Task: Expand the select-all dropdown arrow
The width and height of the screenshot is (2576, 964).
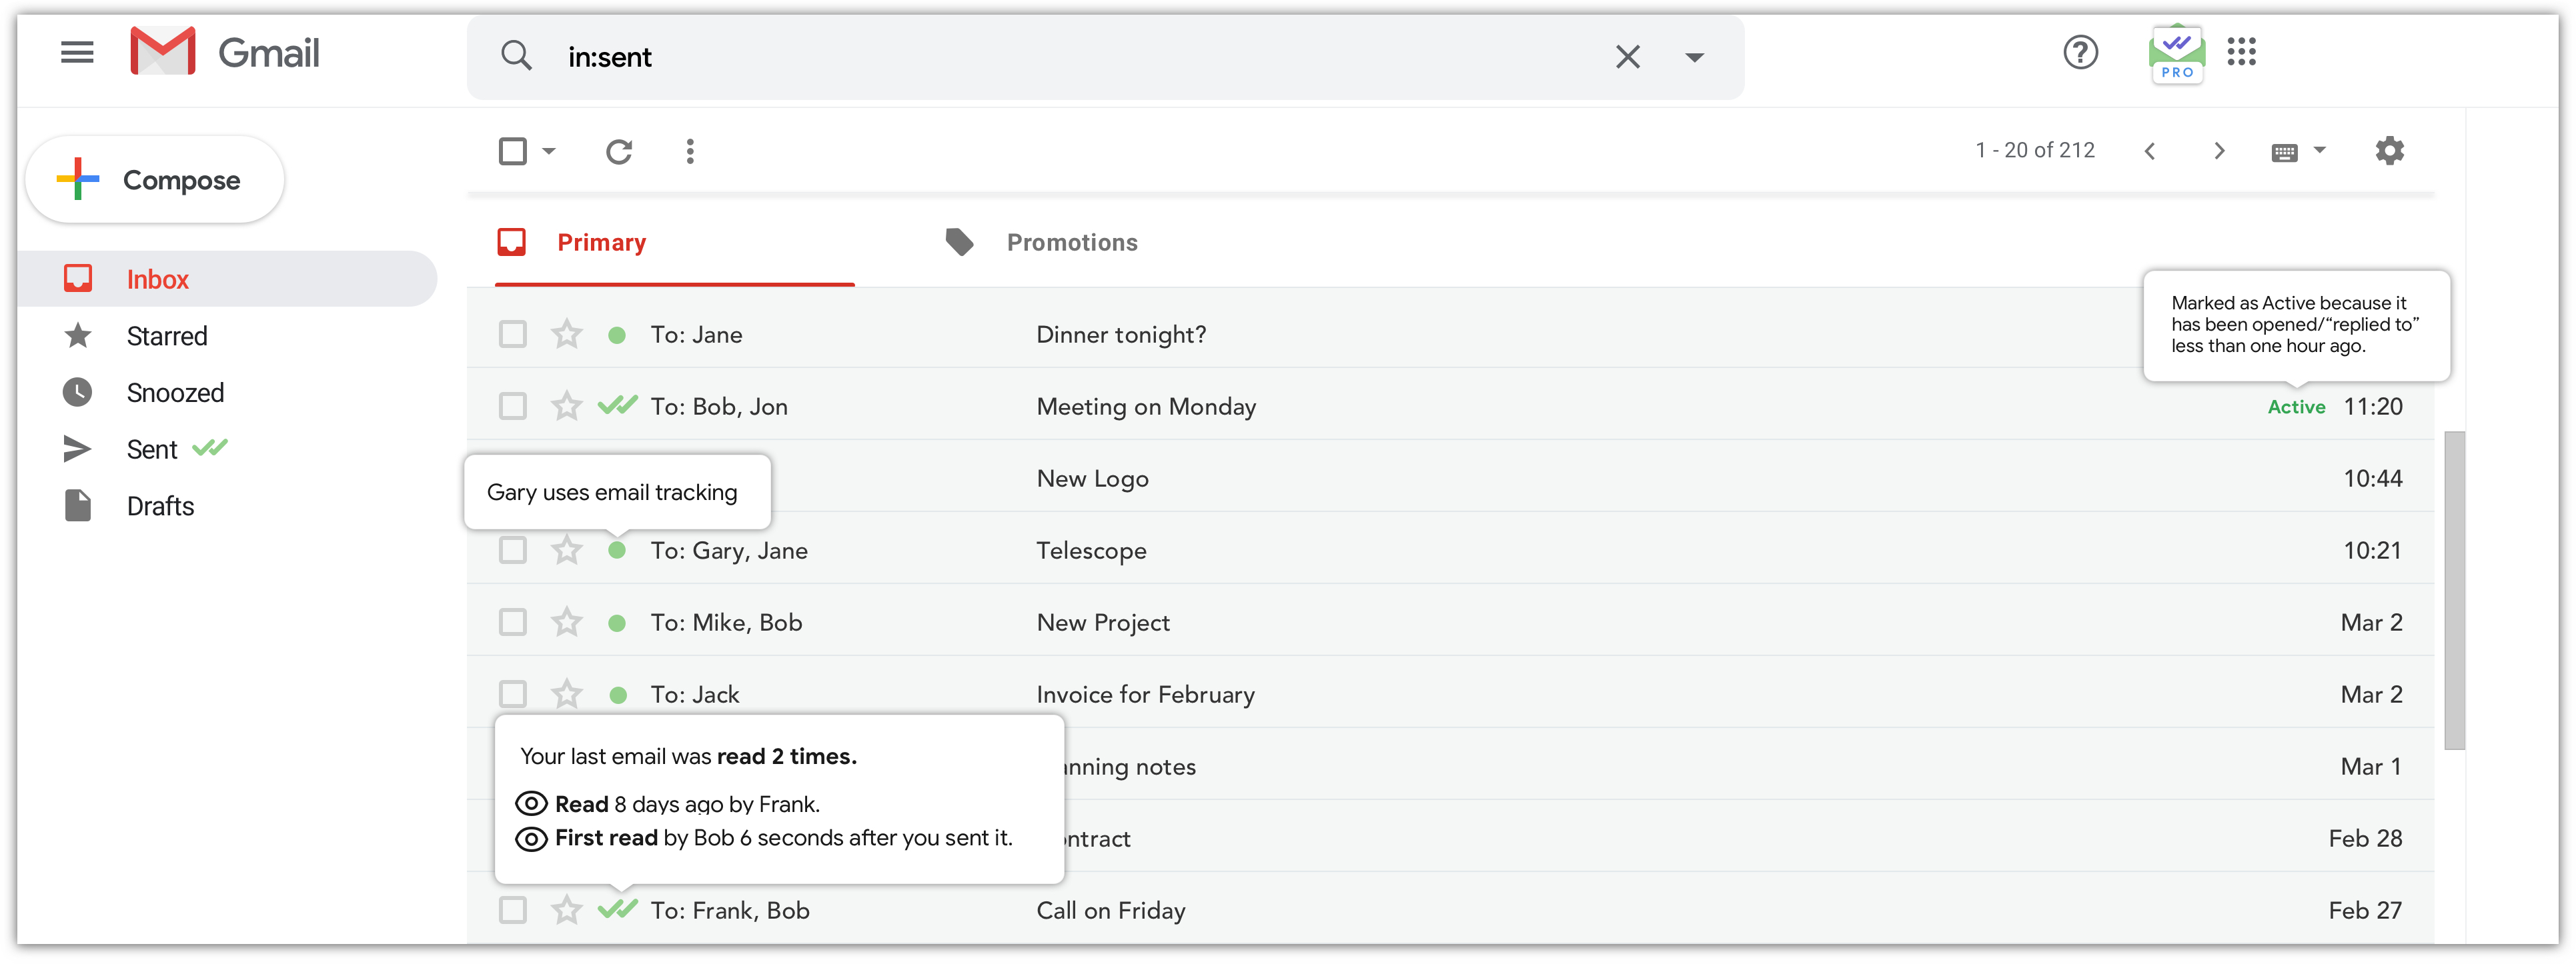Action: click(549, 152)
